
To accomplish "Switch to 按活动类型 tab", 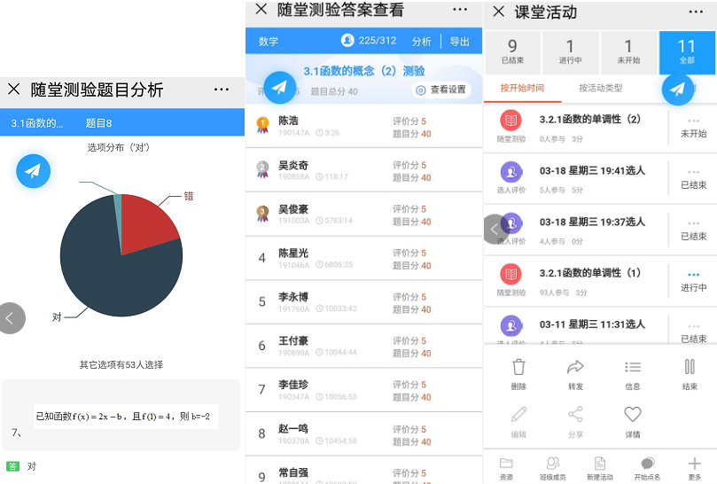I will 600,89.
